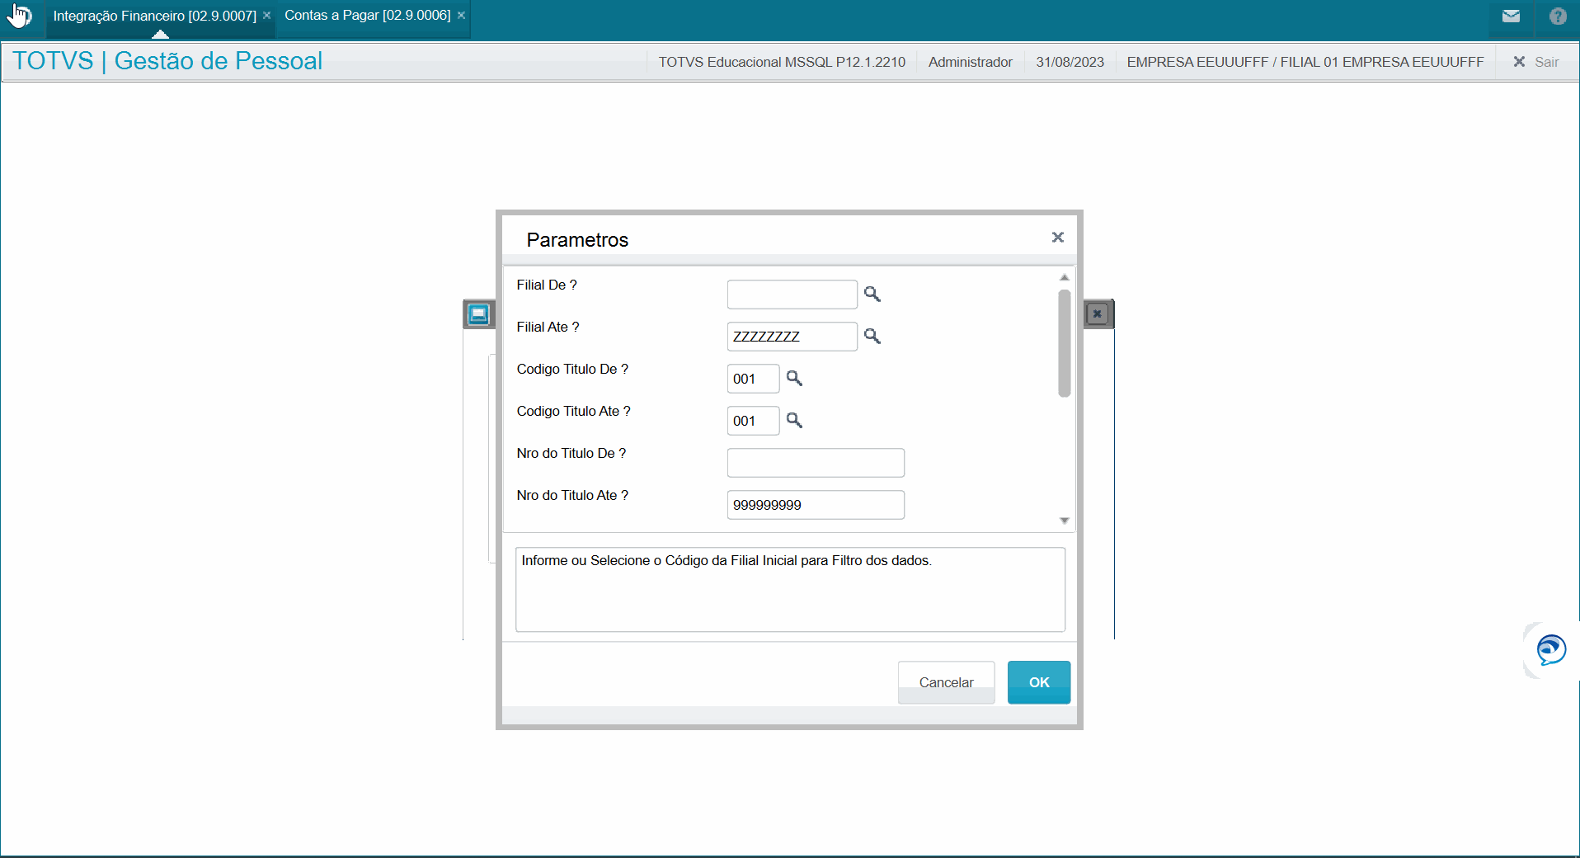This screenshot has height=858, width=1580.
Task: Click TOTVS Educacional MSSQL P12.1.2210 label
Action: point(782,62)
